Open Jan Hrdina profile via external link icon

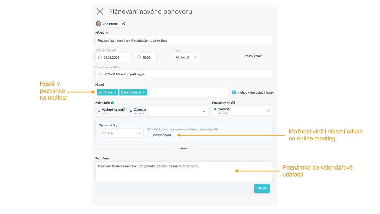pos(124,24)
